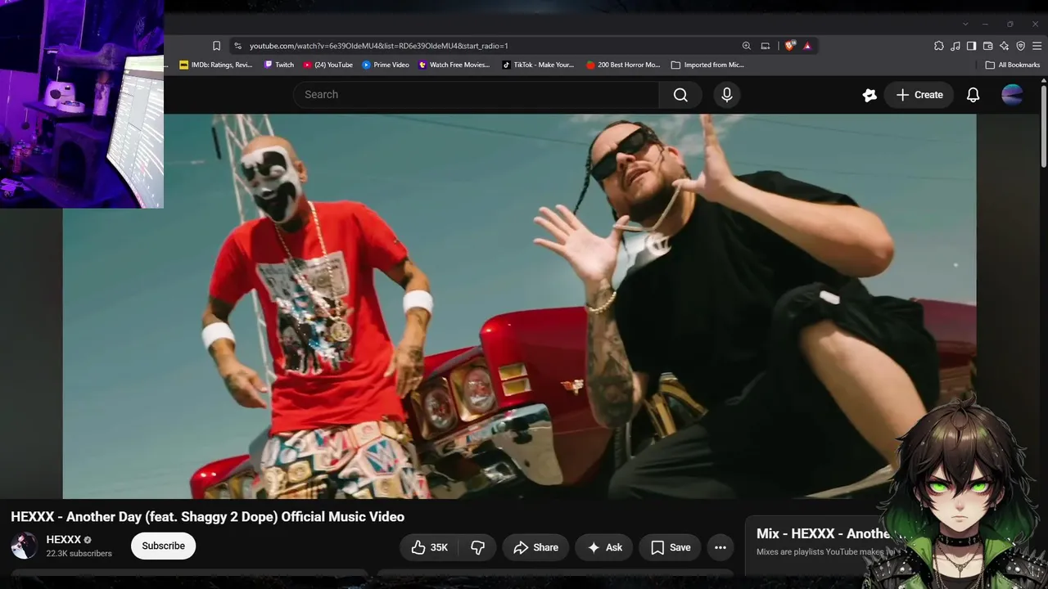Open the Brave VPN shield icon

[x=1021, y=46]
